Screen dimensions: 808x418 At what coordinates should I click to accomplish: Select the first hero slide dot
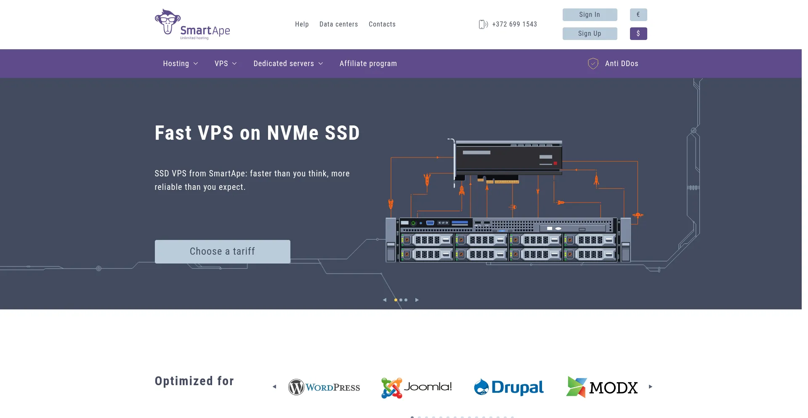pos(396,300)
